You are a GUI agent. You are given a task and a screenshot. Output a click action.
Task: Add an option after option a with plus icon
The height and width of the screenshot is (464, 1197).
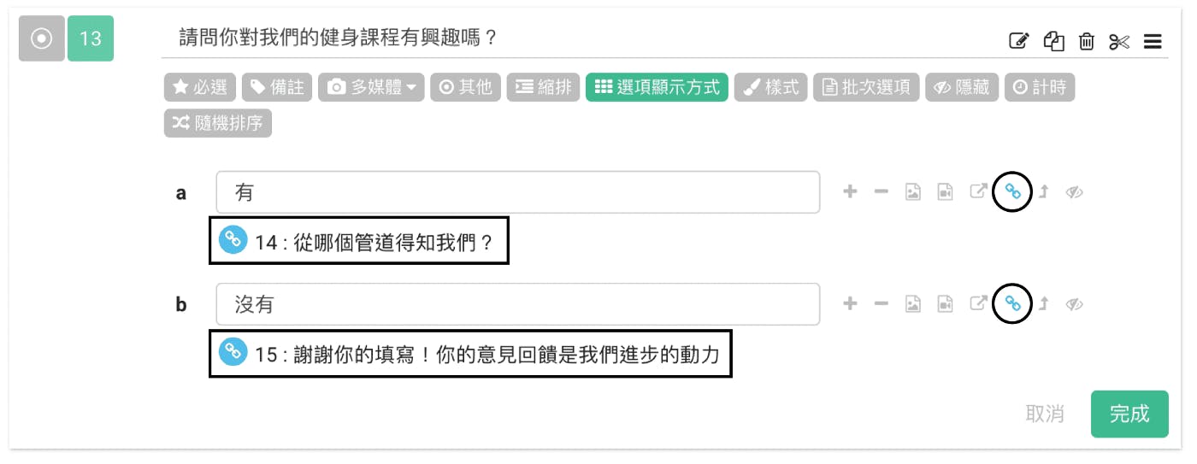(850, 192)
